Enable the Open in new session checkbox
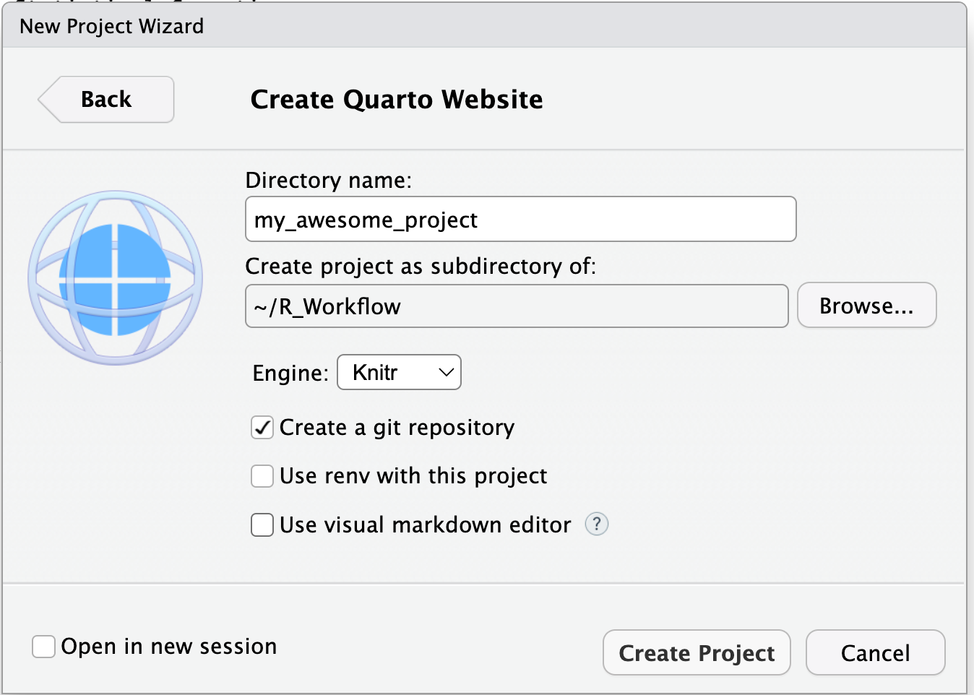 tap(44, 647)
